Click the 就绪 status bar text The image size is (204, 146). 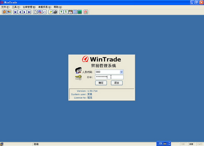[36, 144]
